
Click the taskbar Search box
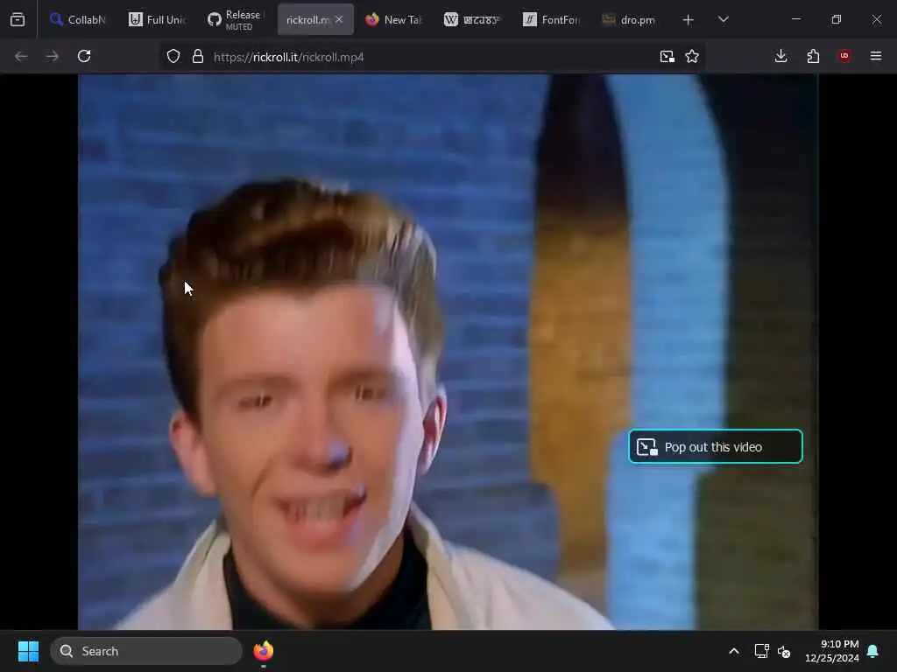point(146,651)
